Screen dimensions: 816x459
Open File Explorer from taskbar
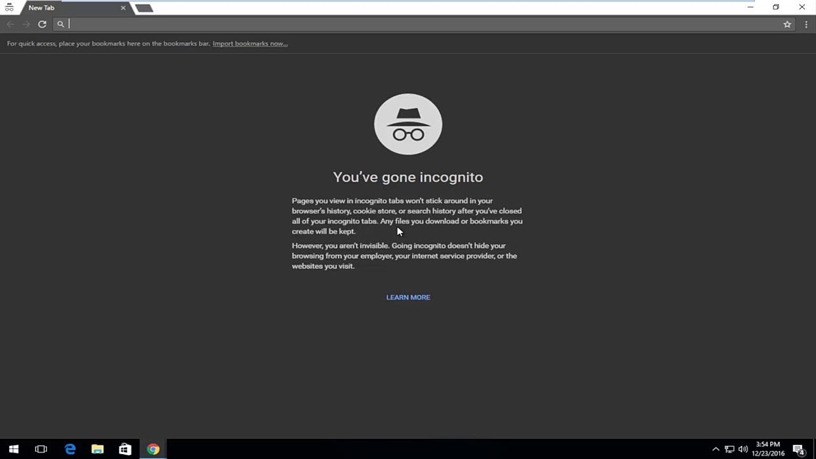(x=97, y=449)
